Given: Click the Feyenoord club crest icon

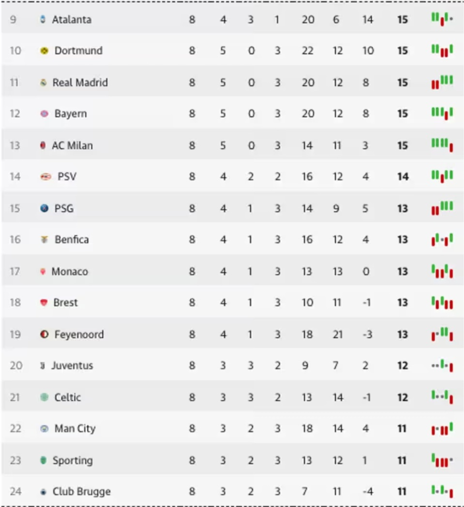Looking at the screenshot, I should (x=45, y=334).
